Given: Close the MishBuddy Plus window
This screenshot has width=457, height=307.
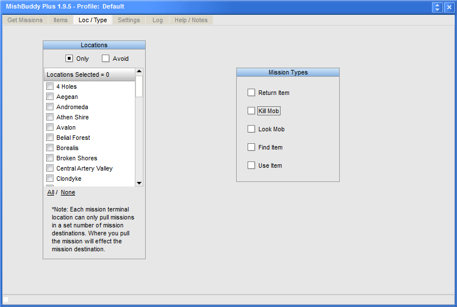Looking at the screenshot, I should click(448, 7).
